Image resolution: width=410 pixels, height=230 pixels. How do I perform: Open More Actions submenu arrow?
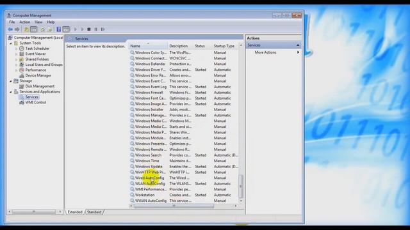pyautogui.click(x=298, y=52)
